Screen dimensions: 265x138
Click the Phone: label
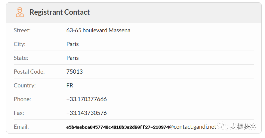[x=22, y=99]
